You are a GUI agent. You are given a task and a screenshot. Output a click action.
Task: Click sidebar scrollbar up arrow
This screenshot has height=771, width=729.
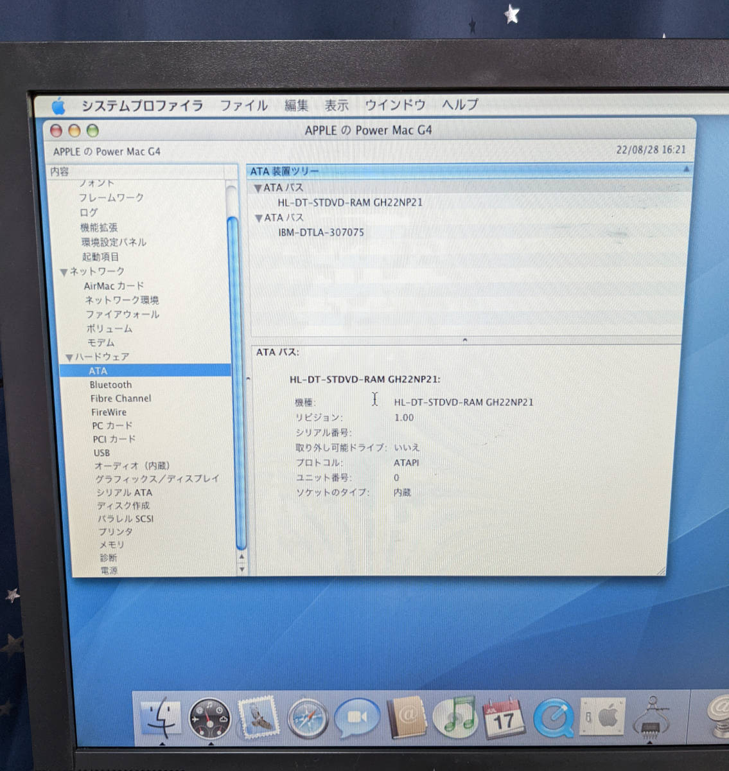click(242, 557)
